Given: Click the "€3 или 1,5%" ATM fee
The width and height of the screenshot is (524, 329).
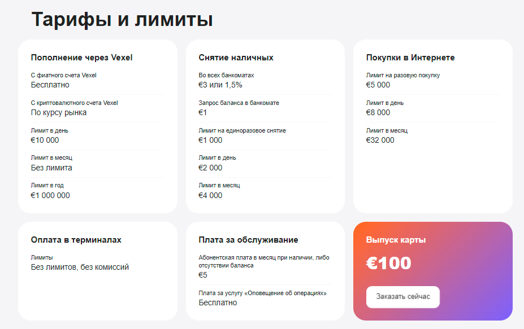Looking at the screenshot, I should [220, 85].
